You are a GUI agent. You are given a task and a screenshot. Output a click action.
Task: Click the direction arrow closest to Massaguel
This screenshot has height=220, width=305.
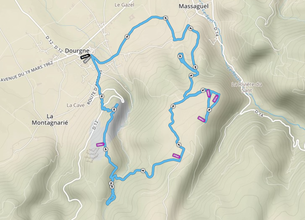coord(190,28)
